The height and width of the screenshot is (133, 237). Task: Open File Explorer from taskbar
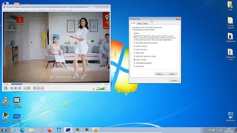31,130
